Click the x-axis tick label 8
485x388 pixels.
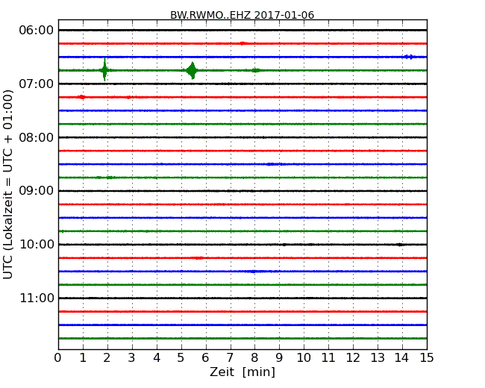click(254, 357)
